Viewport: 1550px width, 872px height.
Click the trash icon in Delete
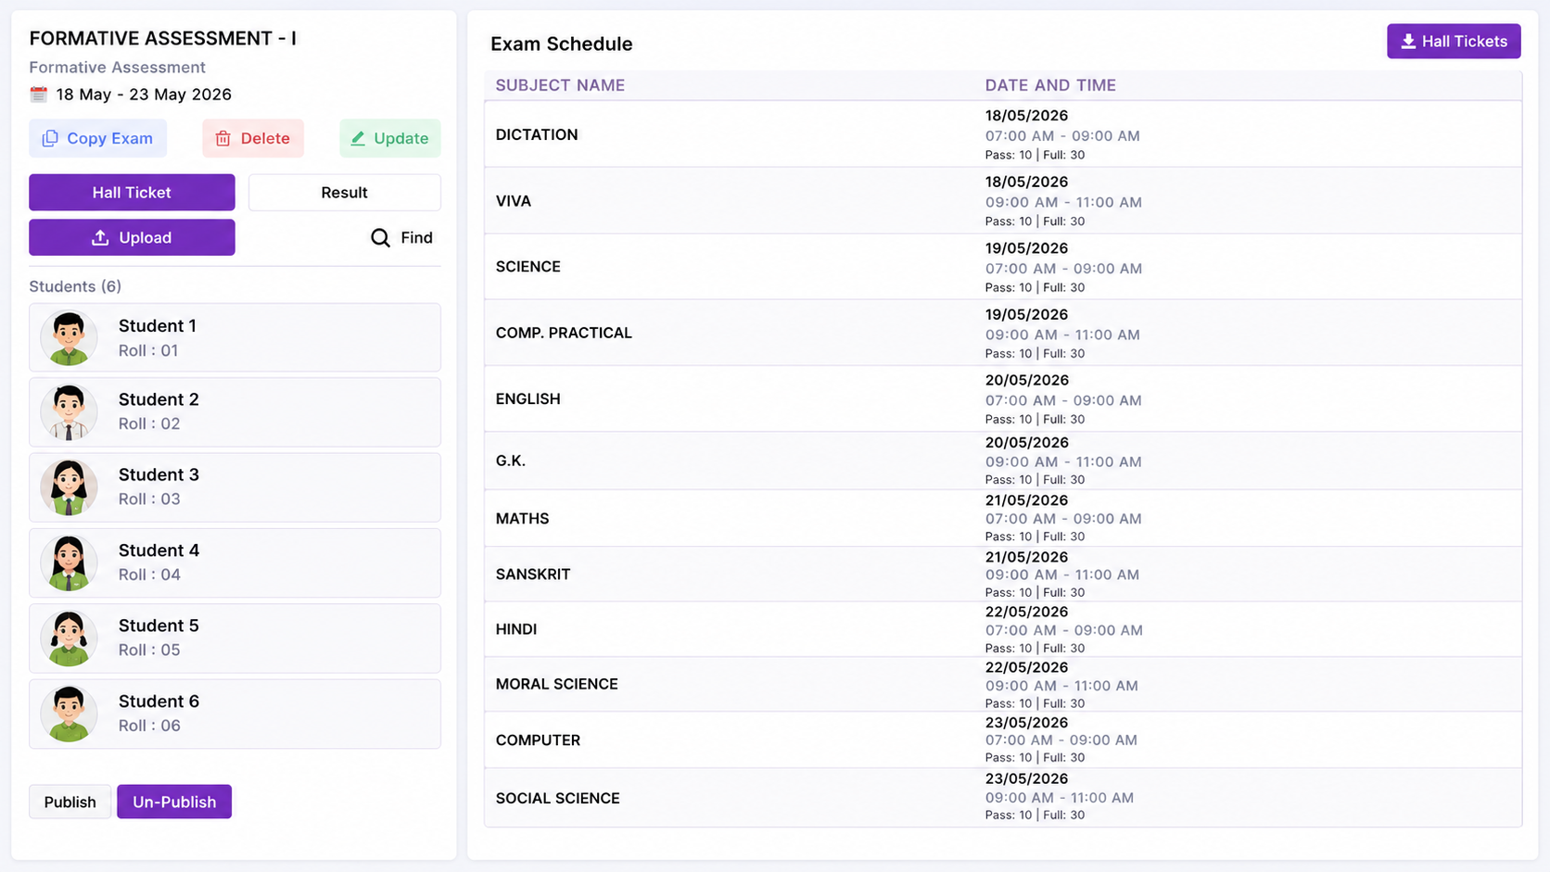click(222, 138)
